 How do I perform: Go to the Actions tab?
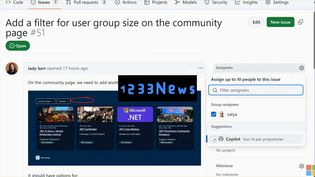[x=126, y=2]
